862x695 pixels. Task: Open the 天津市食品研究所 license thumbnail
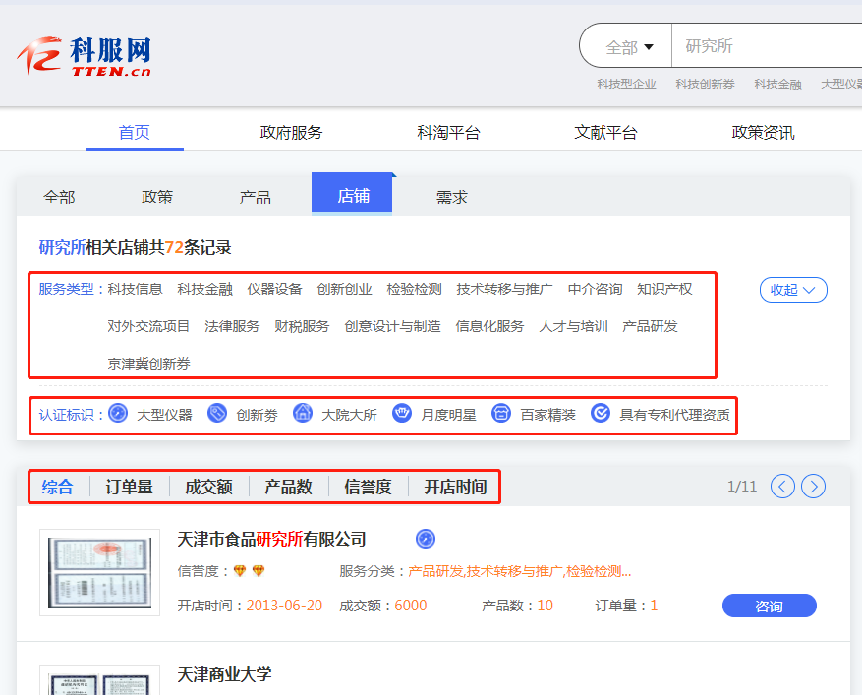[x=99, y=572]
